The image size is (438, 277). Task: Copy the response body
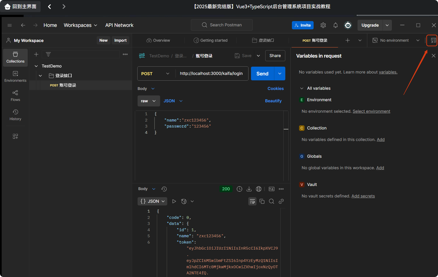coord(262,201)
